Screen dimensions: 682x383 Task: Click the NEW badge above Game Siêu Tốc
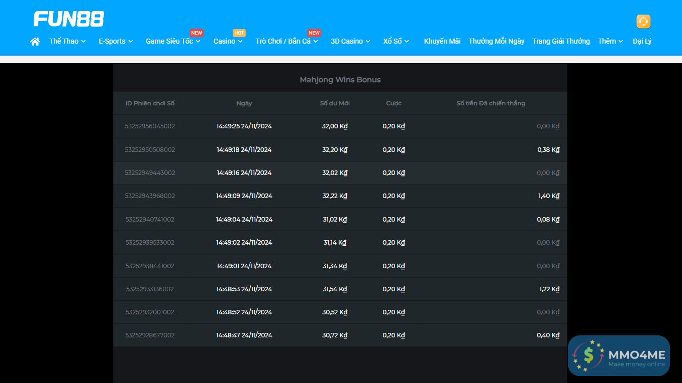(x=196, y=33)
